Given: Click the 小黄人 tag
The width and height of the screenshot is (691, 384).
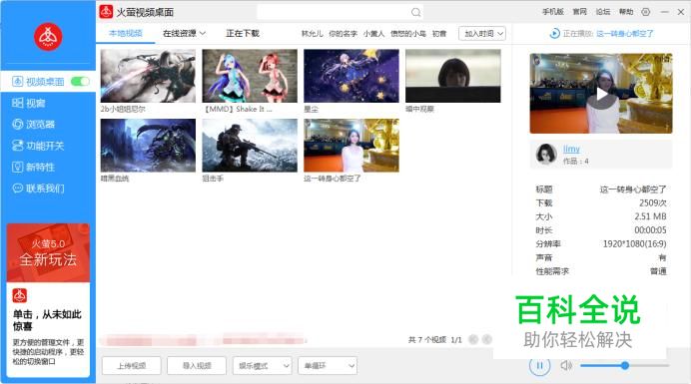Looking at the screenshot, I should pos(373,34).
